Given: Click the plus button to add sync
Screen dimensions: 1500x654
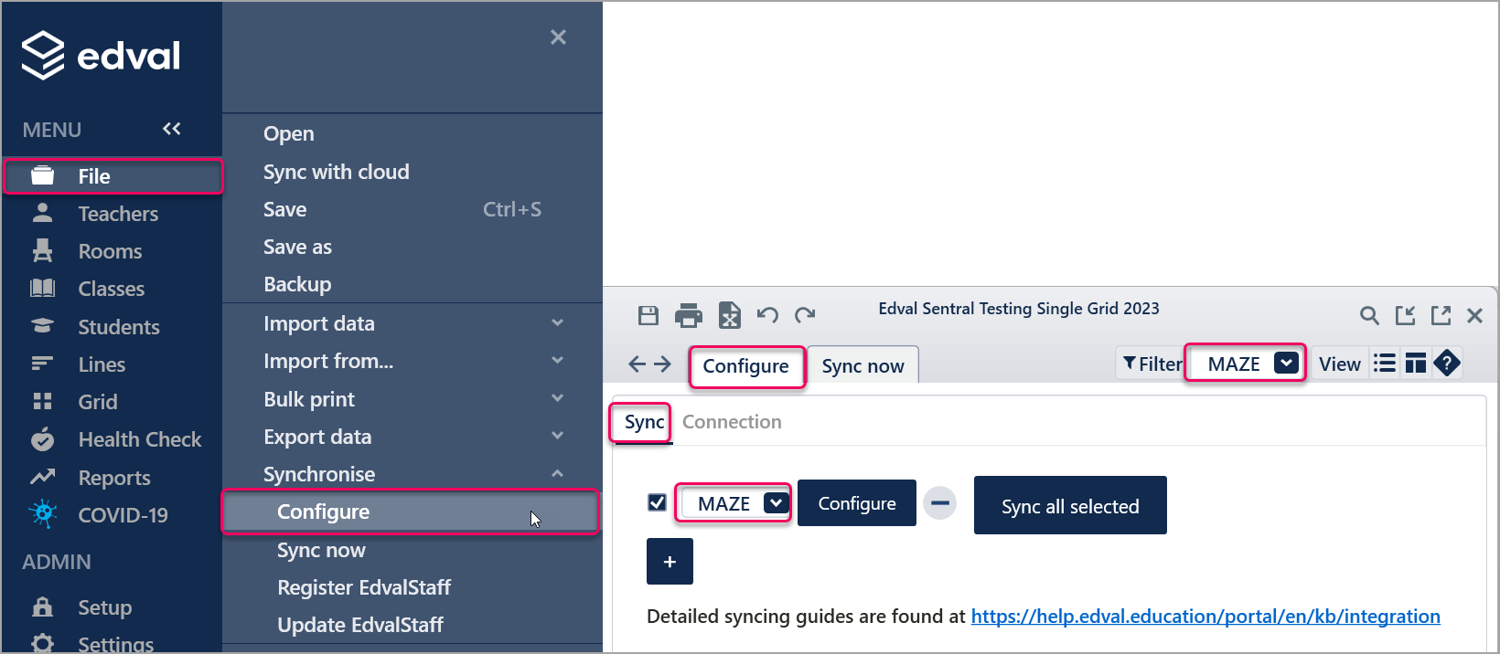Looking at the screenshot, I should tap(670, 562).
